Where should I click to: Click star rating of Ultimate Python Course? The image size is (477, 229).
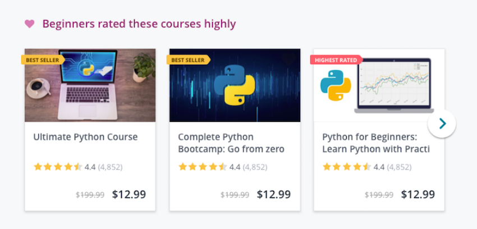coord(58,167)
